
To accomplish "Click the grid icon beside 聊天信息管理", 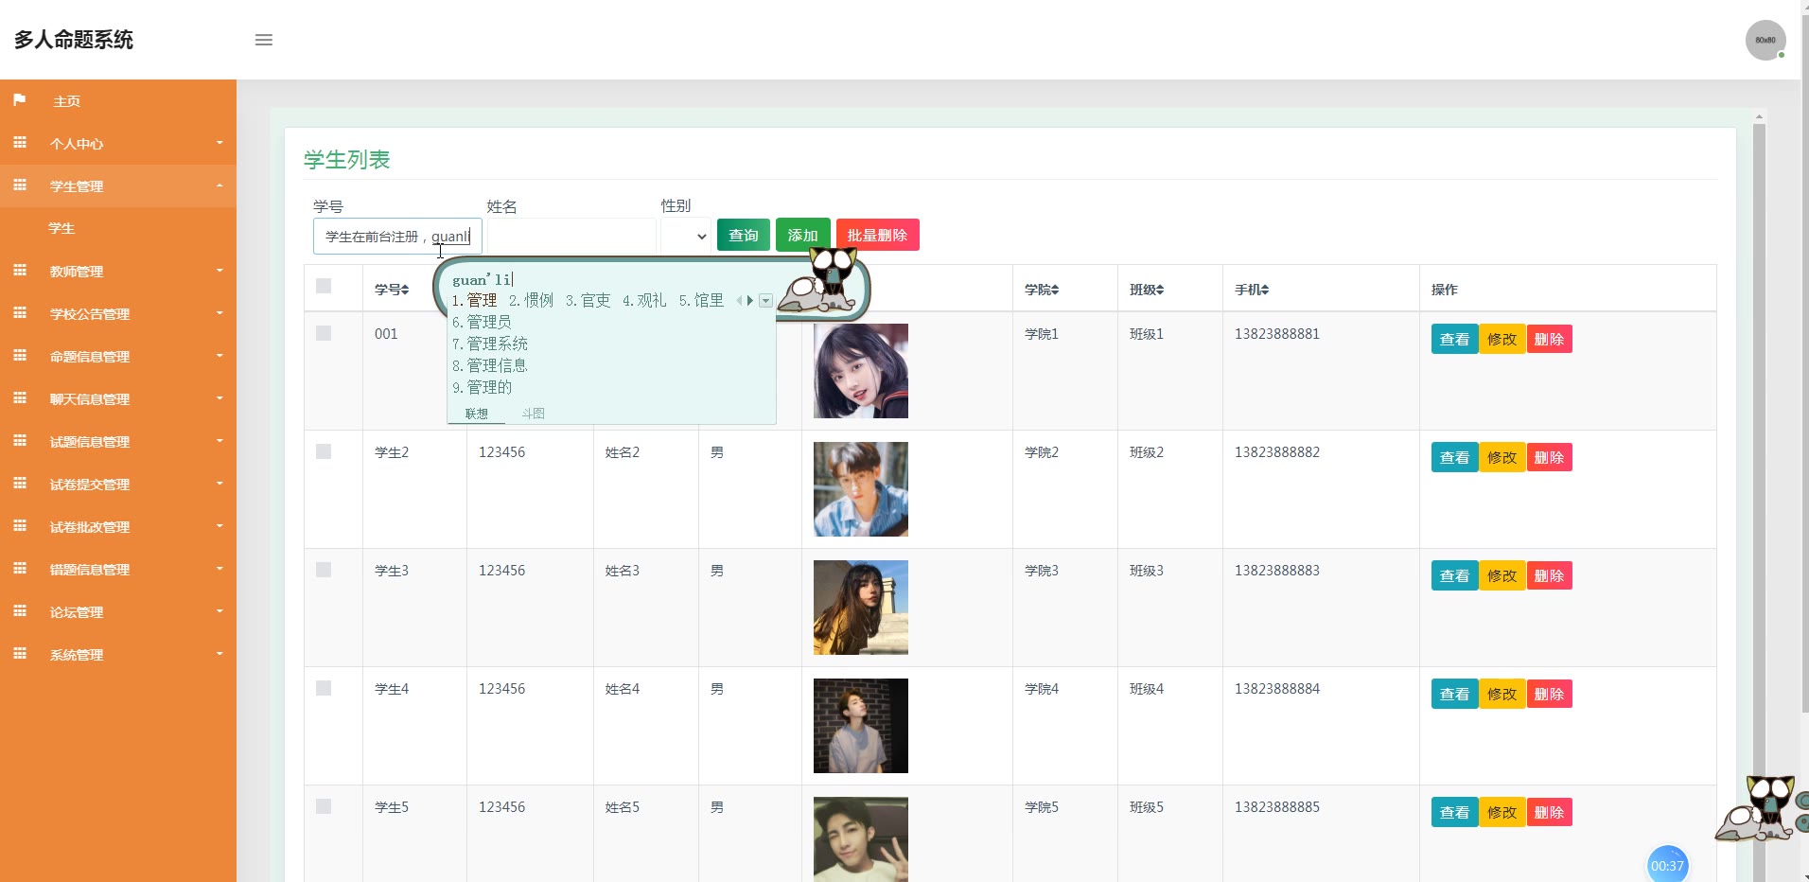I will click(20, 397).
